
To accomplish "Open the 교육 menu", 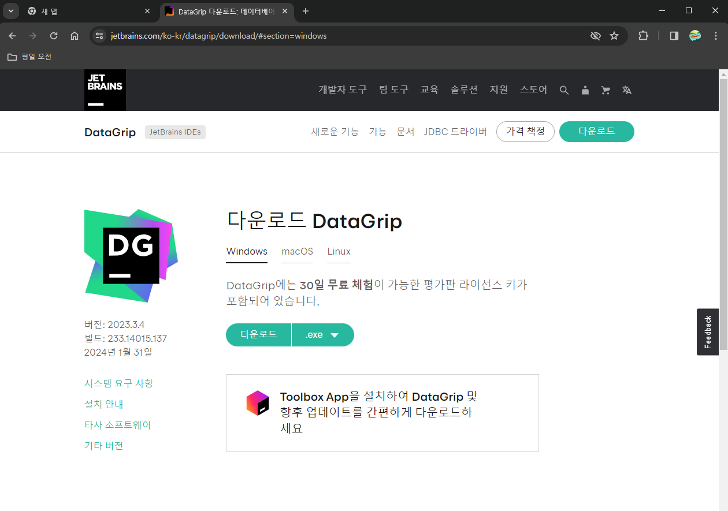I will (429, 89).
